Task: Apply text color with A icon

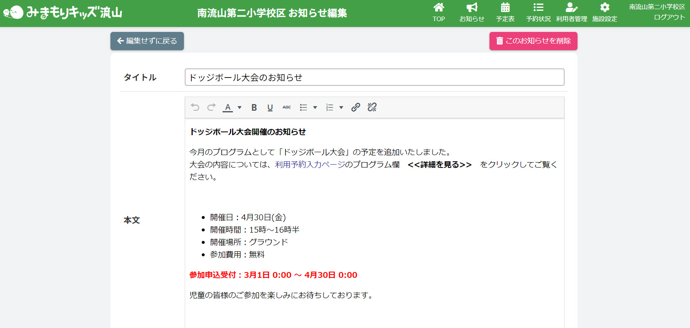Action: [228, 107]
